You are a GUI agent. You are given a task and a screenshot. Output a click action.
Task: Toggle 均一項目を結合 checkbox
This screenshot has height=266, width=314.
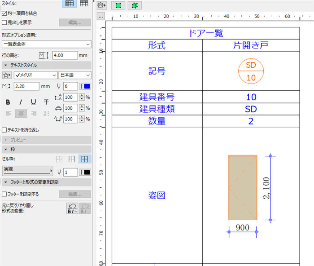point(4,13)
